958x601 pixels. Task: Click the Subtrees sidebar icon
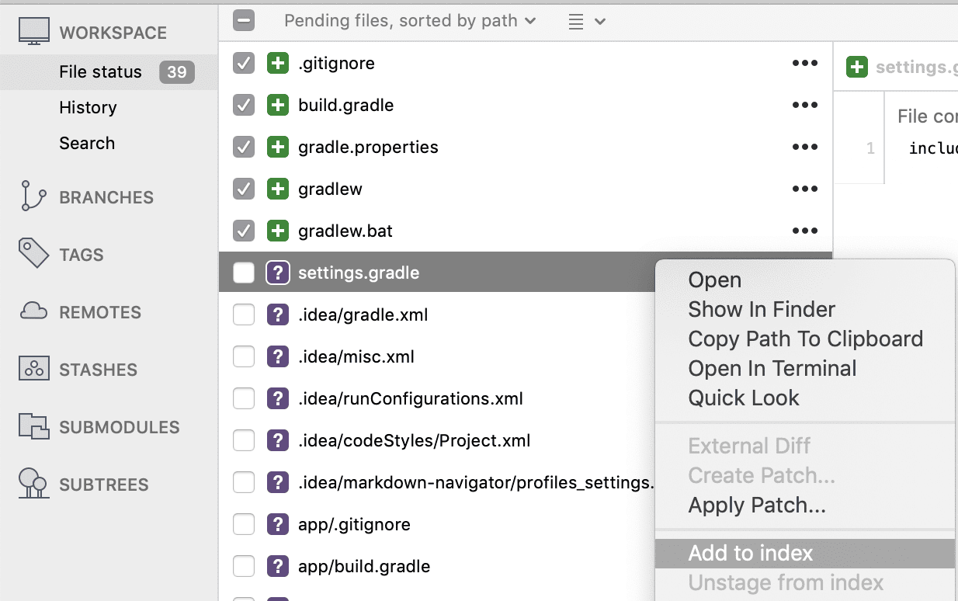click(x=33, y=484)
